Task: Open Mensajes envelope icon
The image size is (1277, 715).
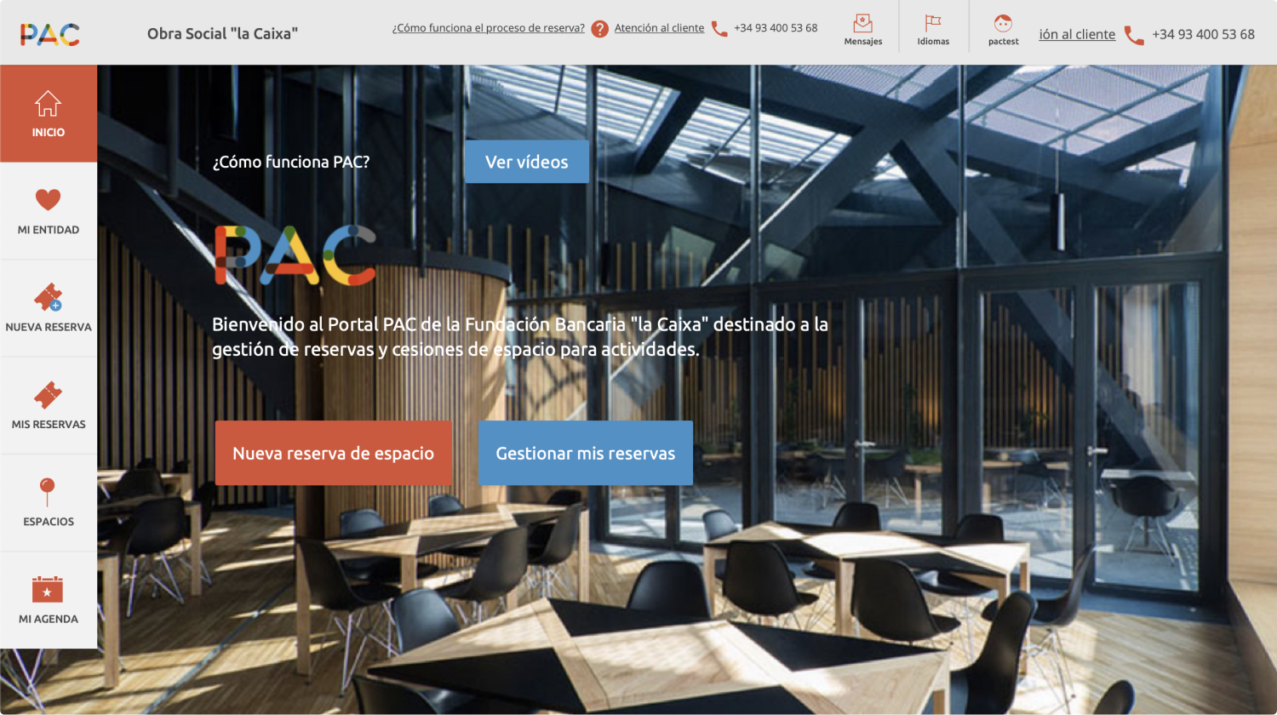Action: 863,23
